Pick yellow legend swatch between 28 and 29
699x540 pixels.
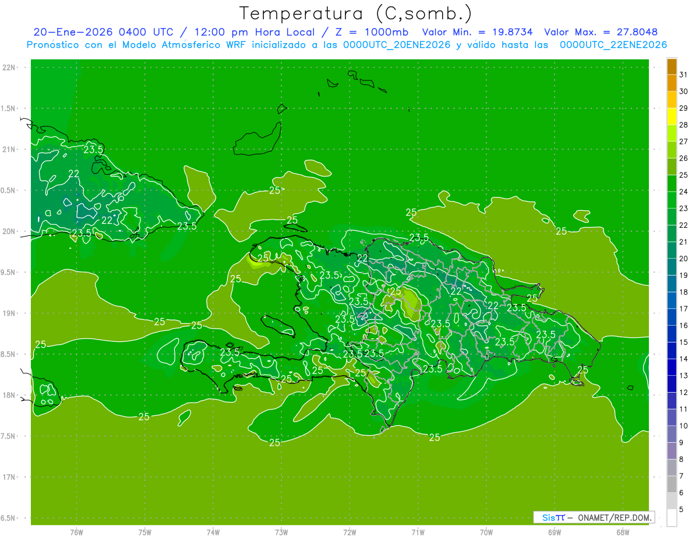pos(672,117)
